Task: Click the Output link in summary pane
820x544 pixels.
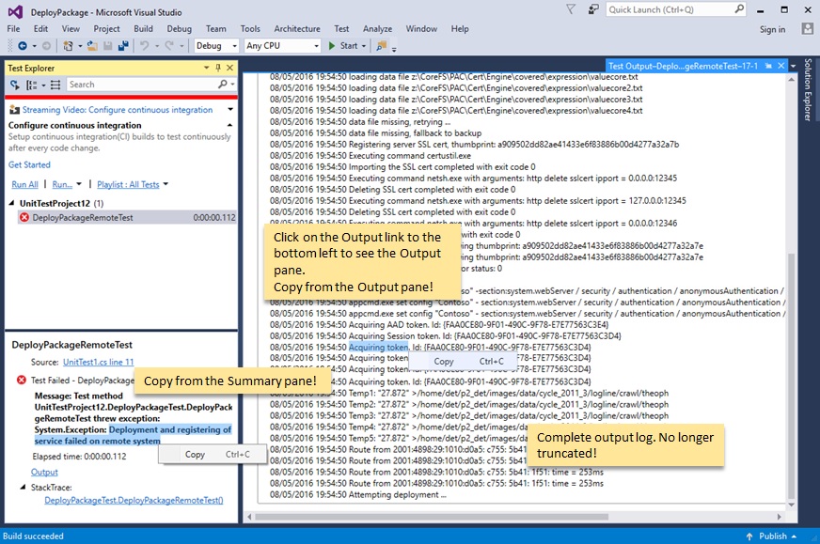Action: point(44,472)
